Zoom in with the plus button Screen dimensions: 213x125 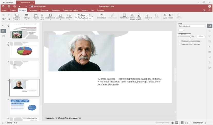(x=206, y=123)
